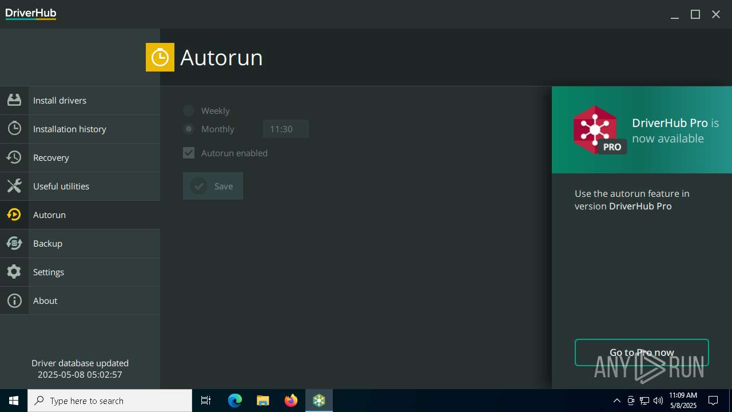Select the Weekly radio button
The width and height of the screenshot is (732, 412).
[189, 110]
